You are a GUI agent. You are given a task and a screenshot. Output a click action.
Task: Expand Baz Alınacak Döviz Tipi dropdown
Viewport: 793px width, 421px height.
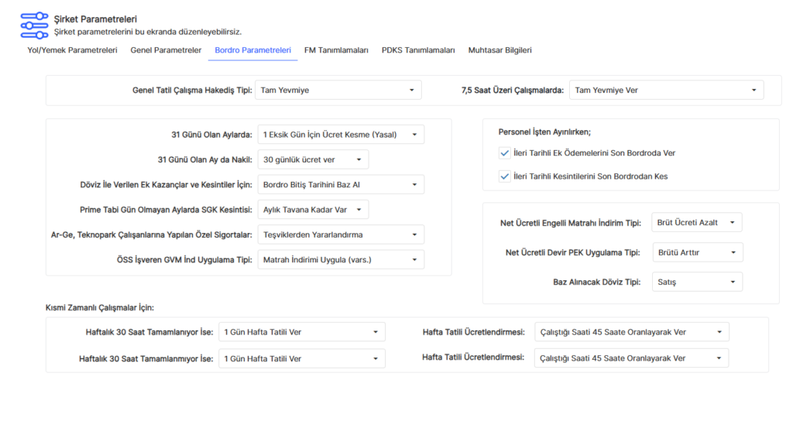[697, 282]
